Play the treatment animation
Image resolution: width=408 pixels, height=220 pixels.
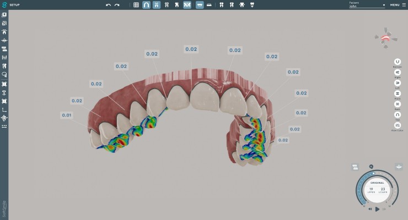[x=377, y=209]
